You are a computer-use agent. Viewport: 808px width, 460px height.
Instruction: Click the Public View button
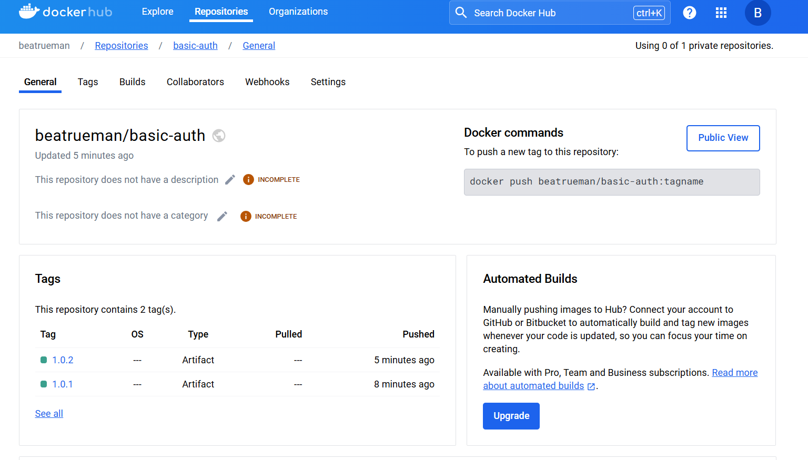click(723, 138)
